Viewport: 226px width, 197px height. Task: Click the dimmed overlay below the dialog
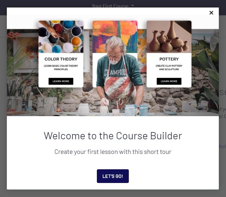[113, 193]
